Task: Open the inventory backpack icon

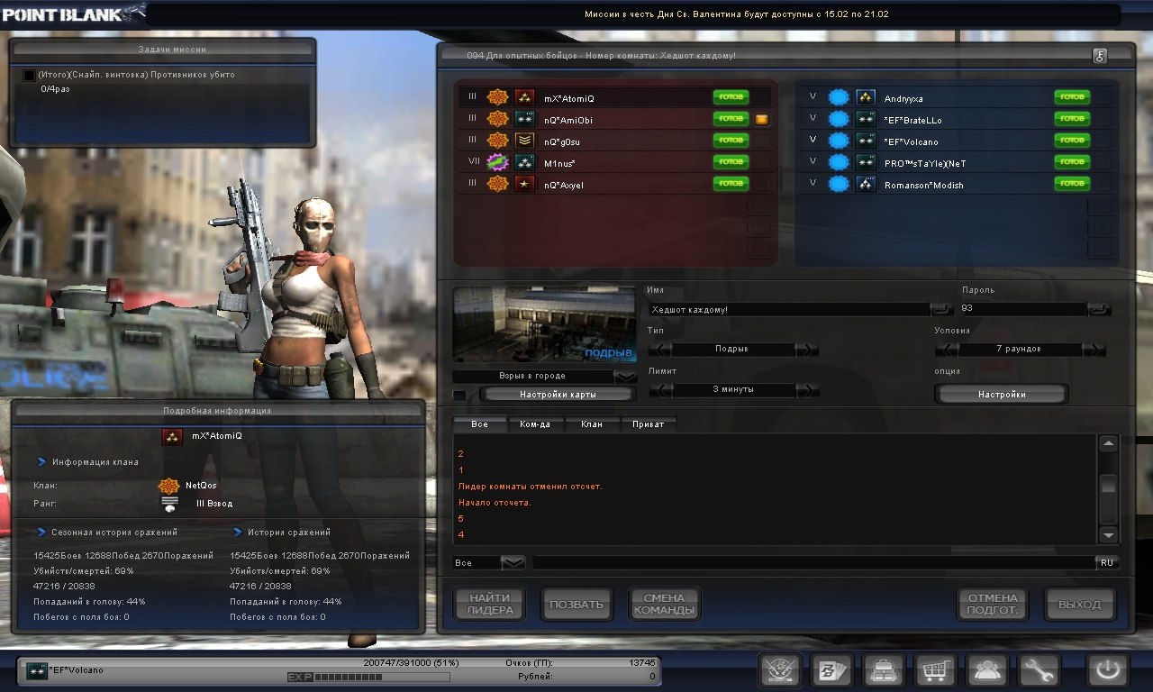Action: click(x=884, y=670)
